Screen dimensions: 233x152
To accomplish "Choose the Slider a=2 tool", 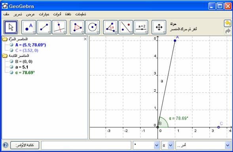I will (141, 27).
